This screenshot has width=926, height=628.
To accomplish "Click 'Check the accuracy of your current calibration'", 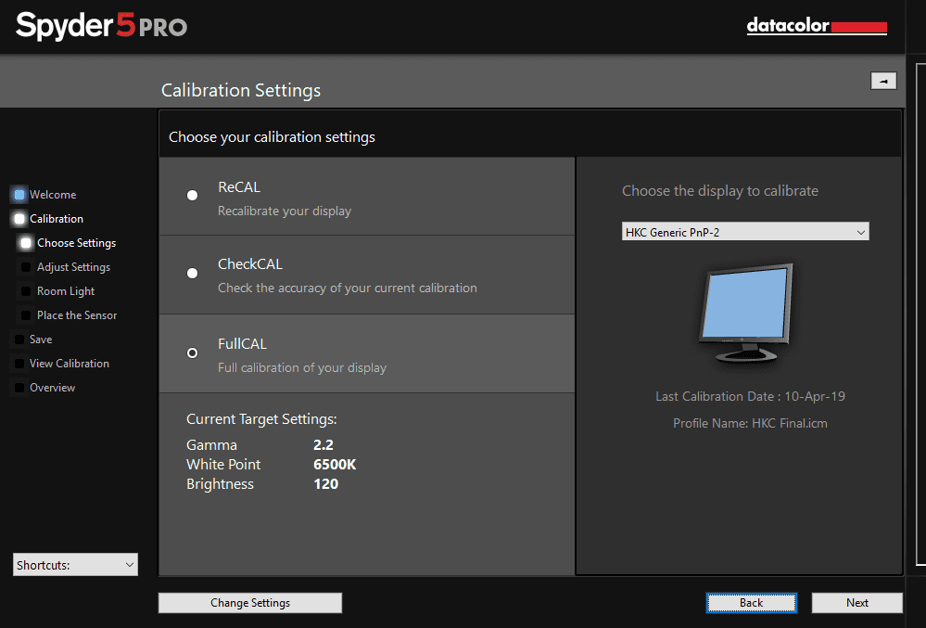I will pyautogui.click(x=348, y=288).
